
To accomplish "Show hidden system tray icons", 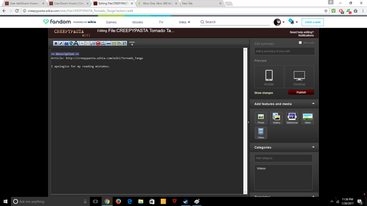I will [331, 201].
